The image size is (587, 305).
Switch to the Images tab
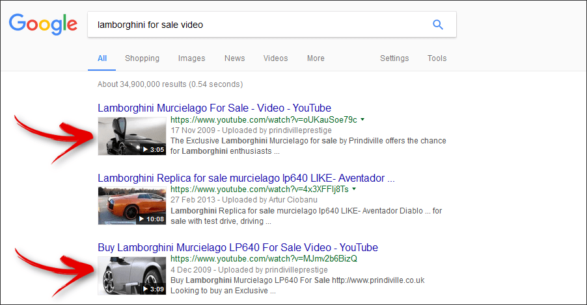point(192,58)
